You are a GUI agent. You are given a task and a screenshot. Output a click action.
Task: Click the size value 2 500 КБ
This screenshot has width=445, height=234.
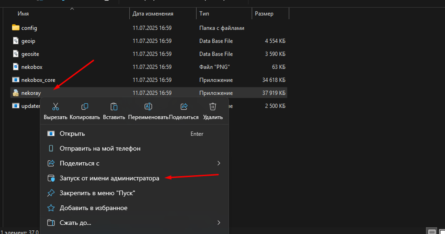coord(275,106)
